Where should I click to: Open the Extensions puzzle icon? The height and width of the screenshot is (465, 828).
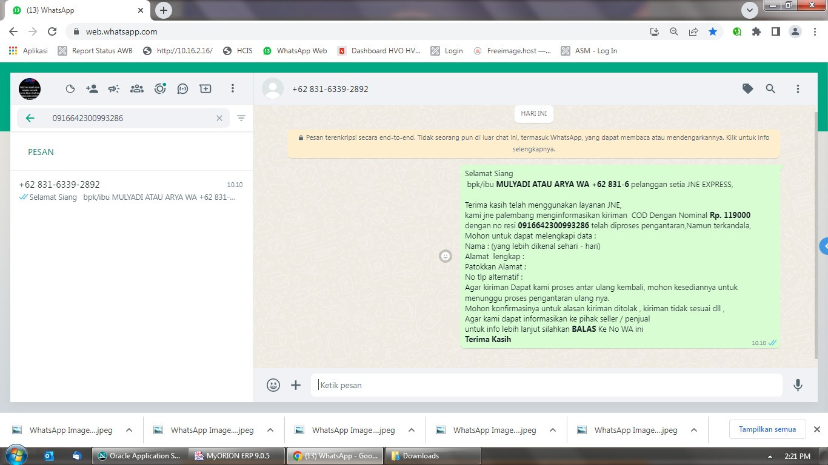(x=756, y=31)
